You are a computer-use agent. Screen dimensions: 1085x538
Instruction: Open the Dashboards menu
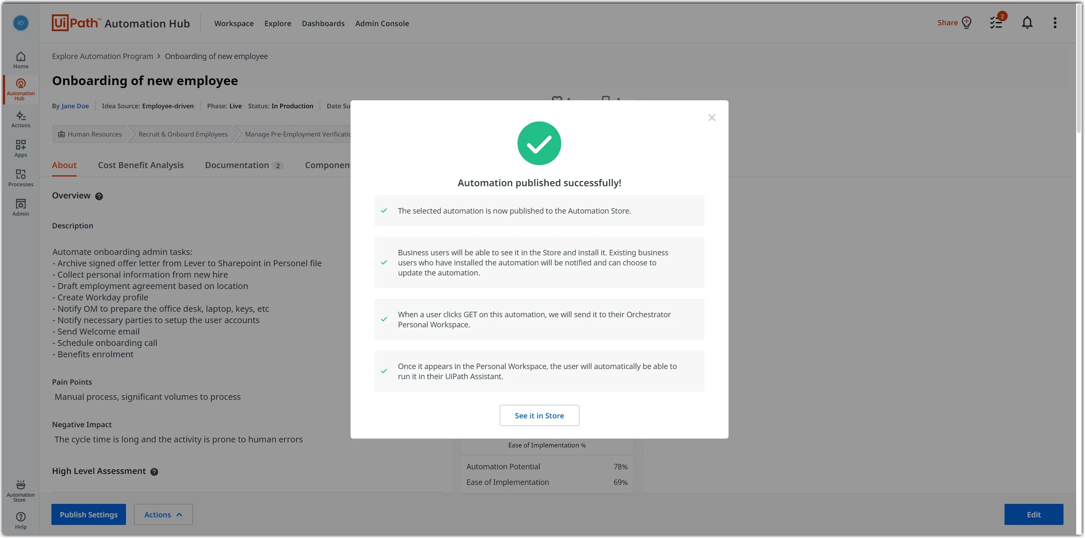(x=323, y=24)
